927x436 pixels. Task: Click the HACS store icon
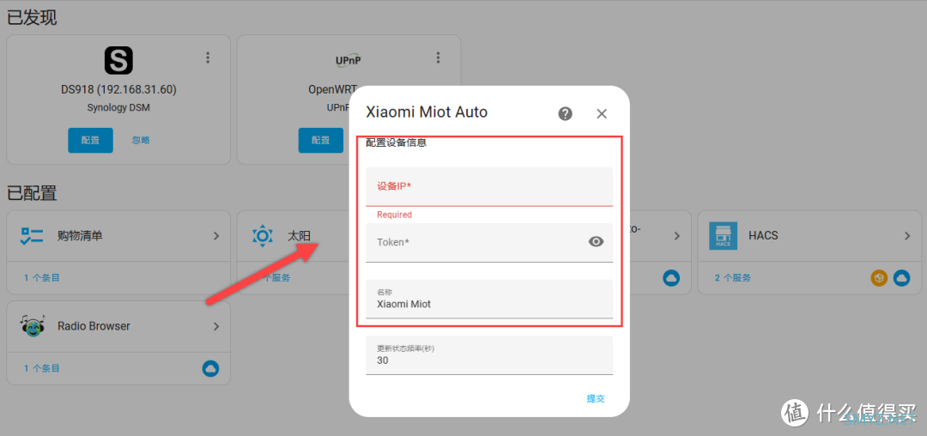(x=723, y=236)
